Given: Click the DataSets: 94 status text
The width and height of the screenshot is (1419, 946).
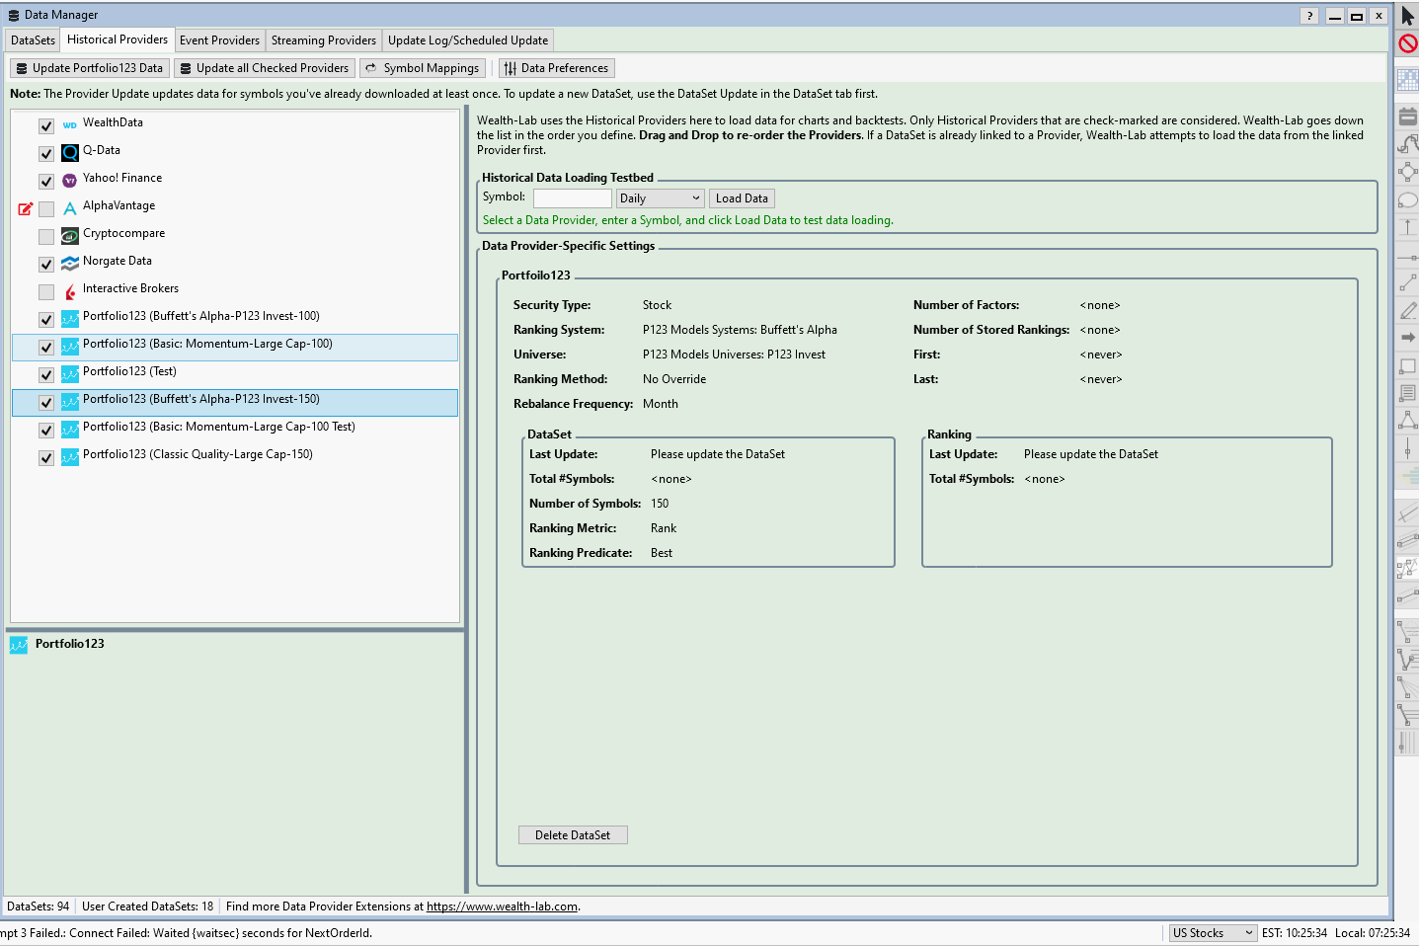Looking at the screenshot, I should tap(39, 907).
